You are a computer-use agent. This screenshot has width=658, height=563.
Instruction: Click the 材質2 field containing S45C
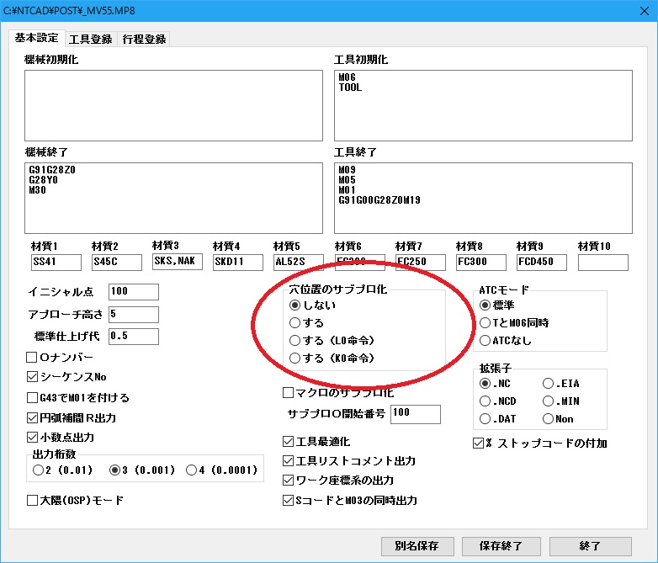(x=117, y=262)
